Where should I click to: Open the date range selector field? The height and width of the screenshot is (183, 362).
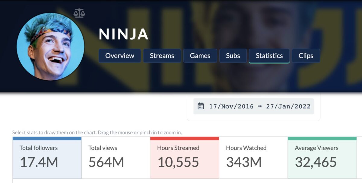(253, 106)
